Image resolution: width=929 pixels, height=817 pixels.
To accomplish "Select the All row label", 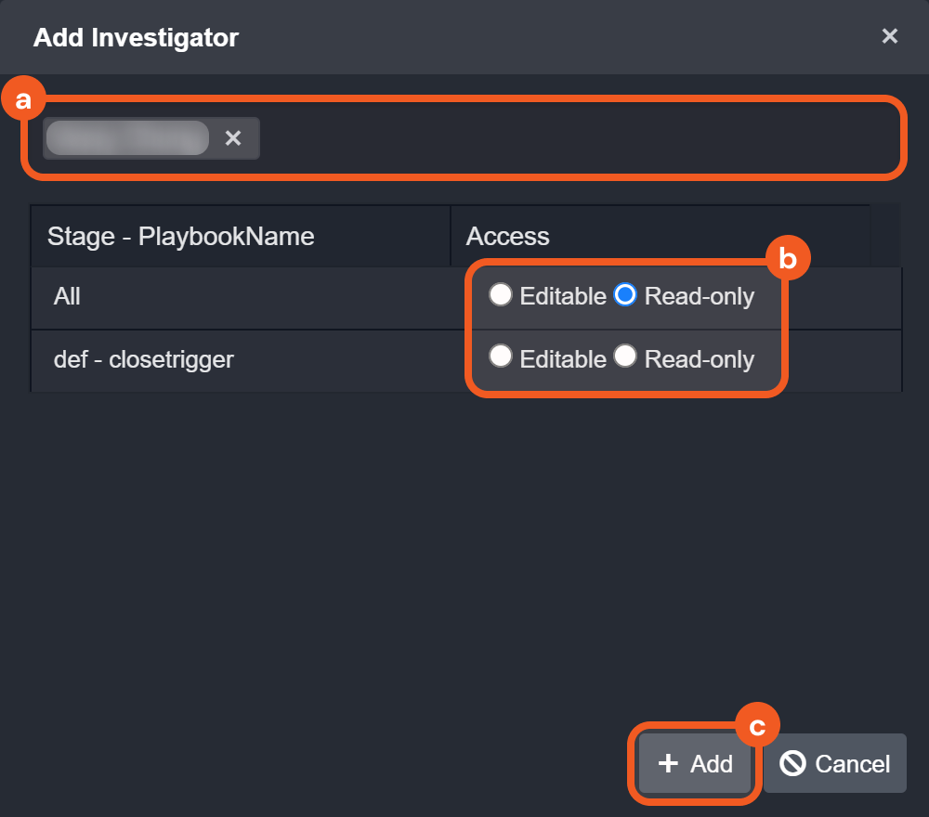I will tap(68, 297).
